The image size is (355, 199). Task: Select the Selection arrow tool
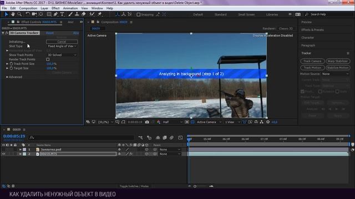click(6, 14)
